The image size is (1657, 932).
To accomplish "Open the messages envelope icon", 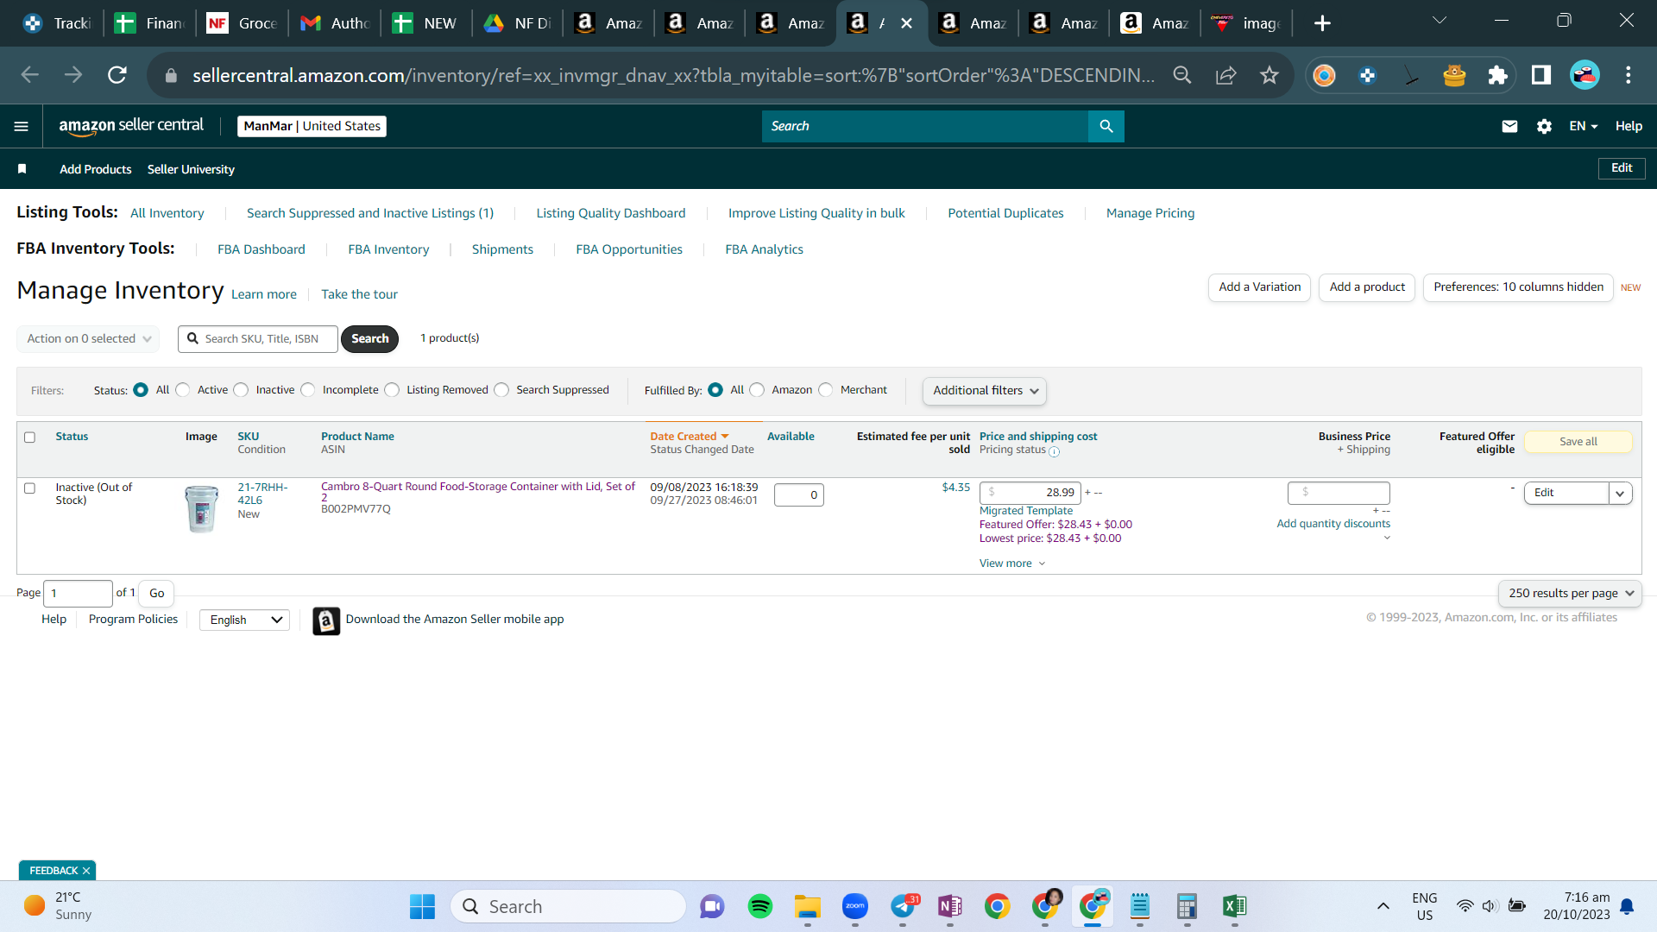I will [x=1509, y=126].
